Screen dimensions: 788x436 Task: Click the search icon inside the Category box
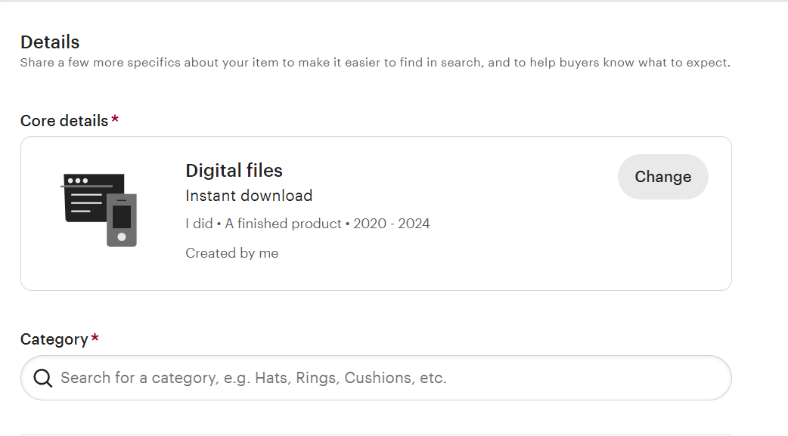point(42,378)
